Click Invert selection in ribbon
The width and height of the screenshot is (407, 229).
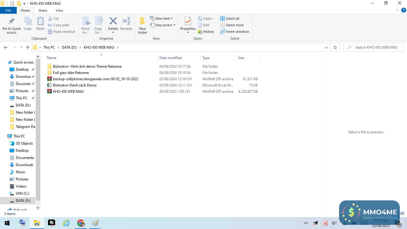pos(234,32)
